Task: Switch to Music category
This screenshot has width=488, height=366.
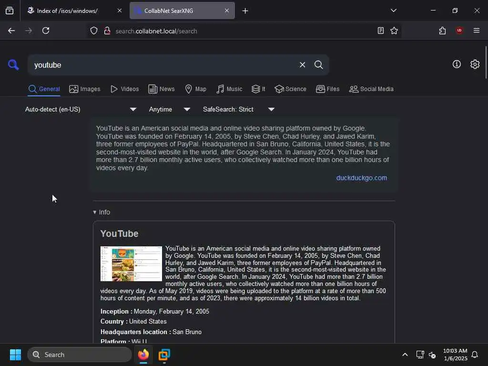Action: point(229,89)
